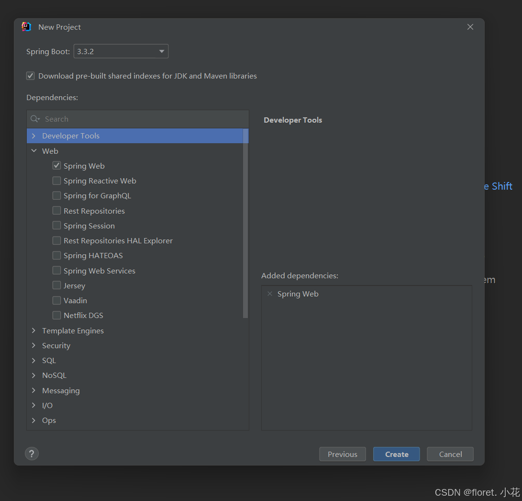The image size is (522, 501).
Task: Open the Spring Boot version dropdown
Action: coord(121,51)
